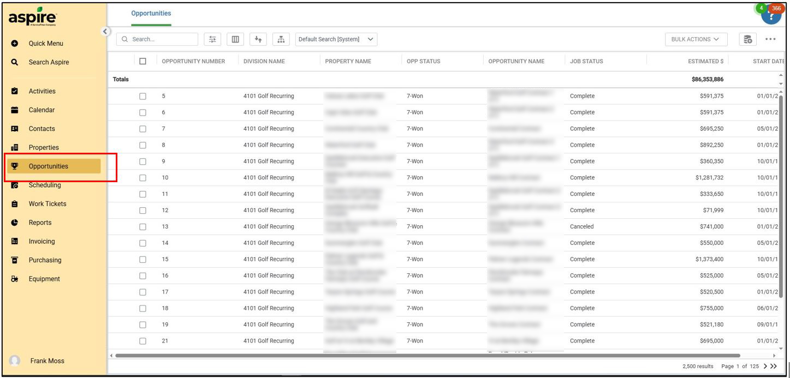Check the box for opportunity 18
Image resolution: width=790 pixels, height=378 pixels.
click(x=143, y=309)
